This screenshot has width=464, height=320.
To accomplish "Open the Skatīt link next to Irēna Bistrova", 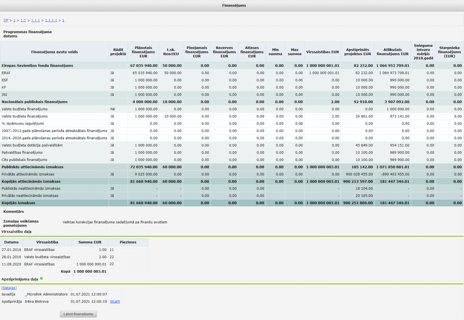I will (115, 301).
